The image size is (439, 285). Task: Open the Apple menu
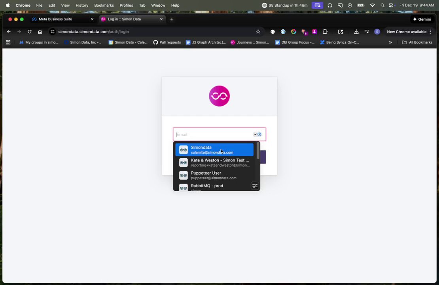point(8,5)
